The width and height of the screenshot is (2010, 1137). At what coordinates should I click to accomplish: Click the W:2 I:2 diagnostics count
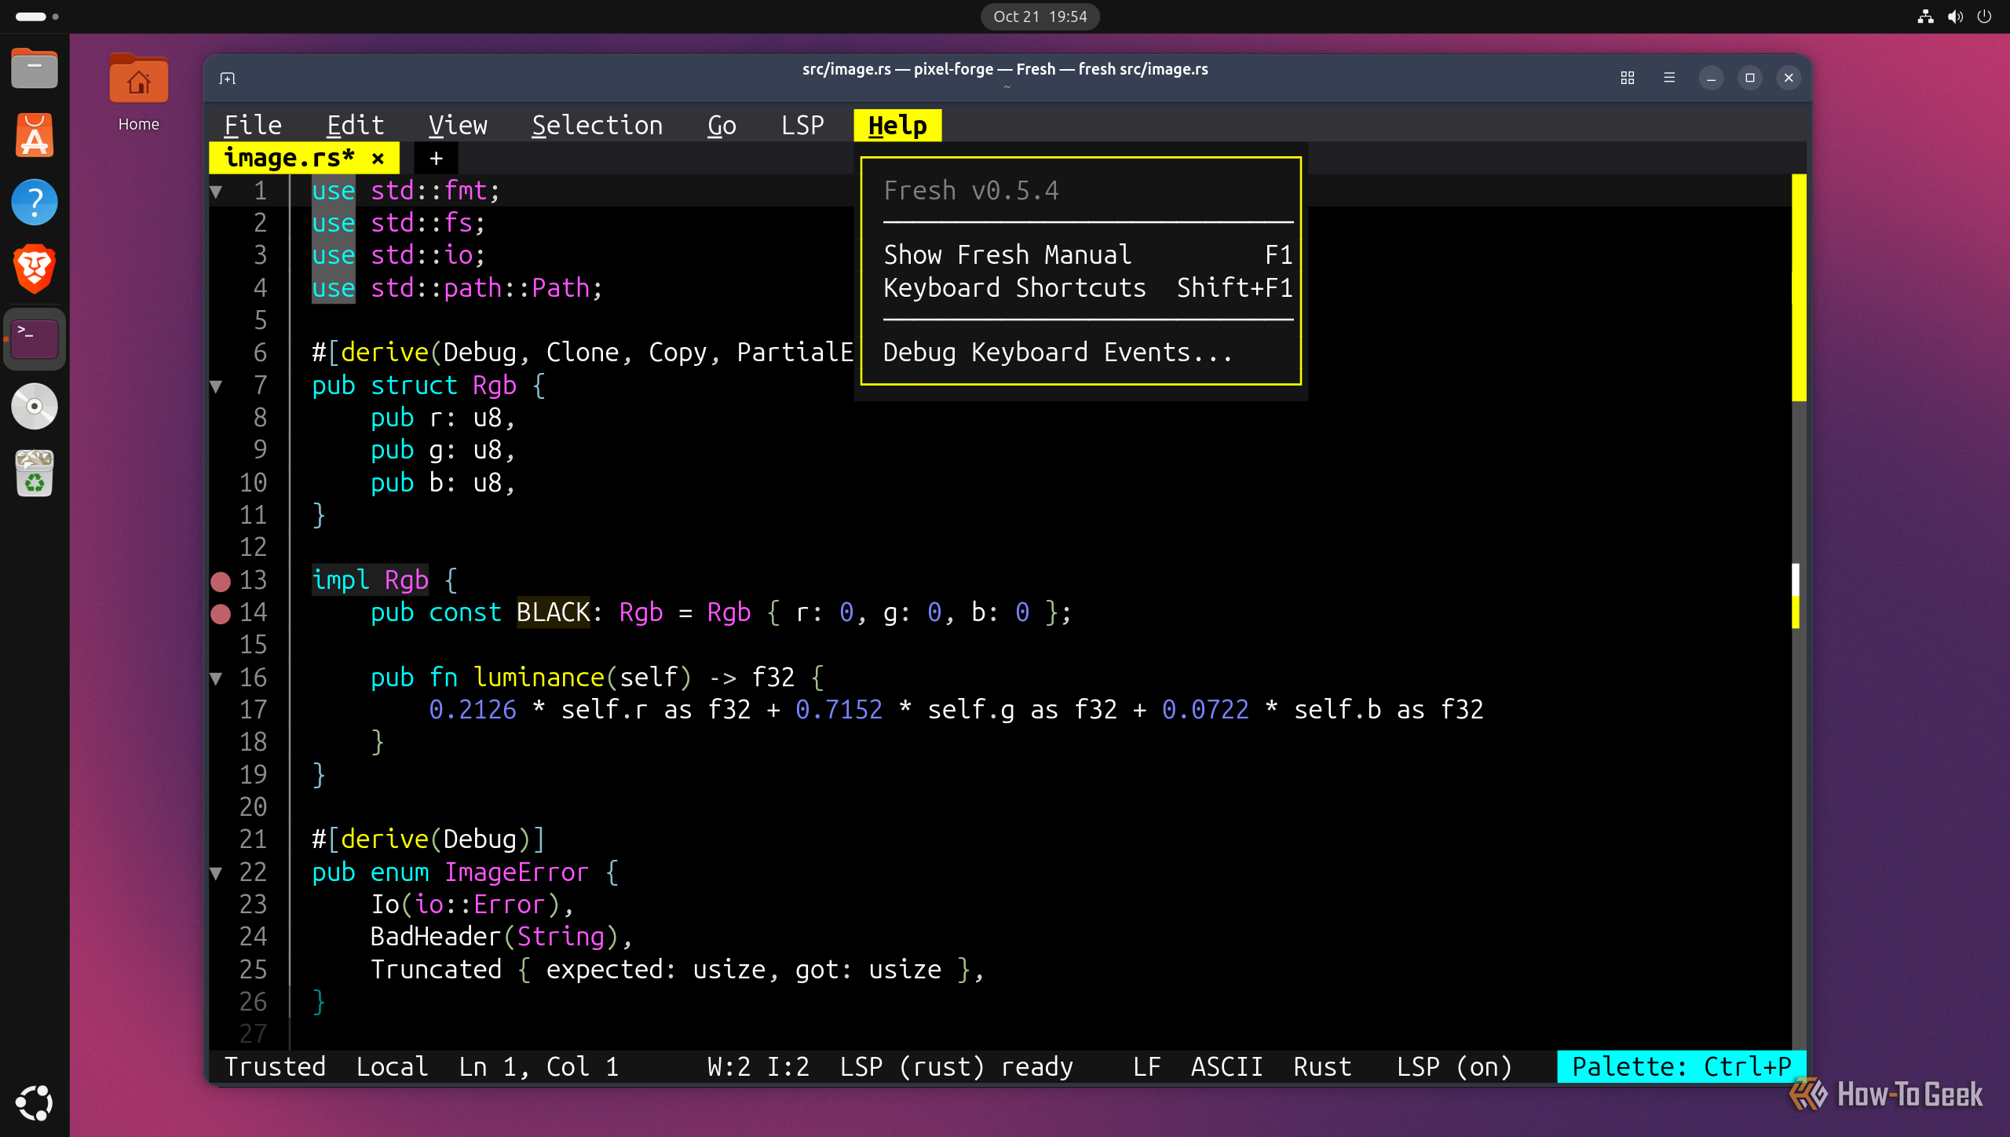[x=758, y=1067]
